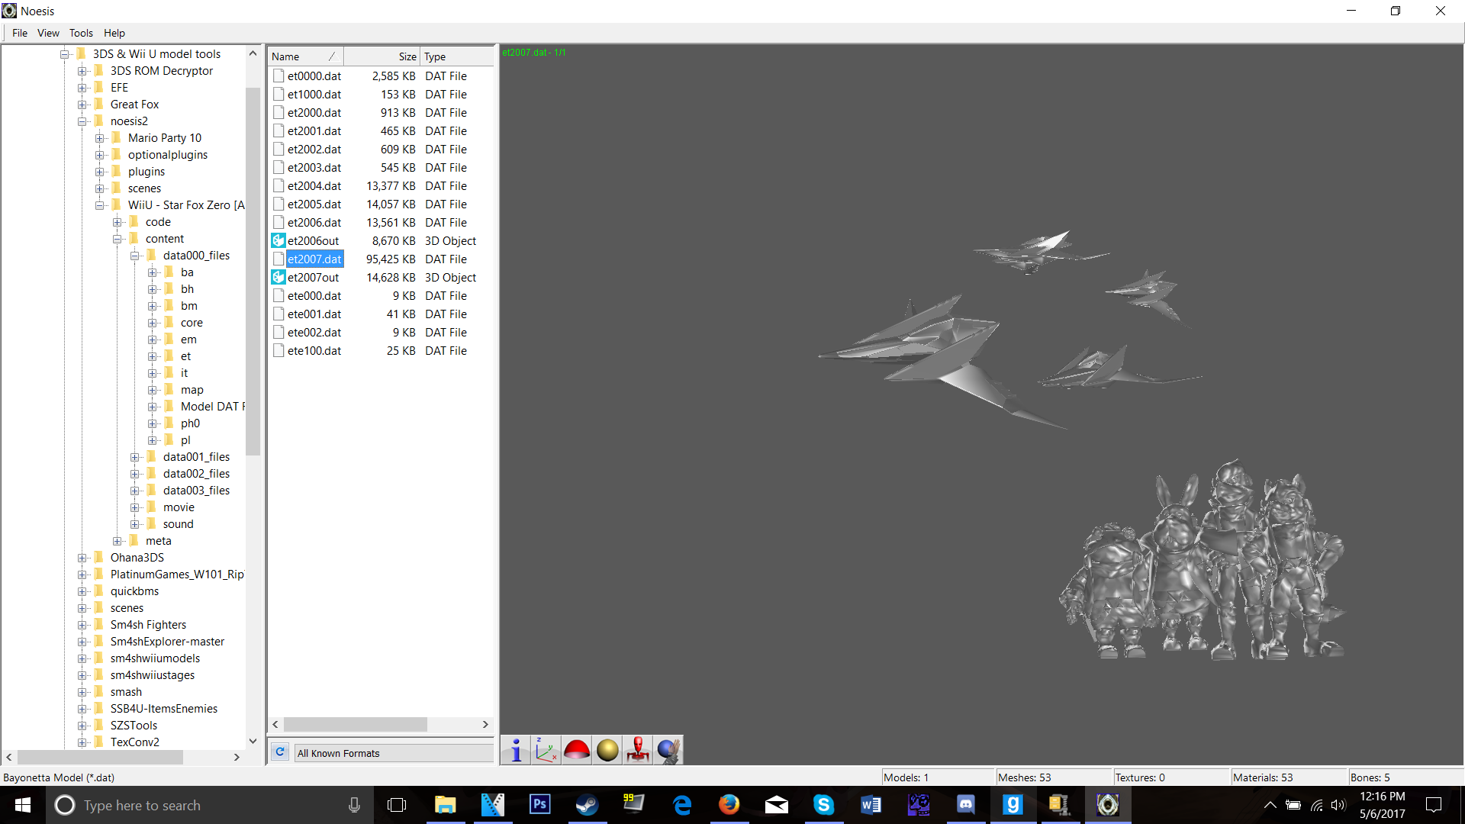The width and height of the screenshot is (1465, 824).
Task: Click the folder tree vertical scrollbar
Action: [253, 271]
